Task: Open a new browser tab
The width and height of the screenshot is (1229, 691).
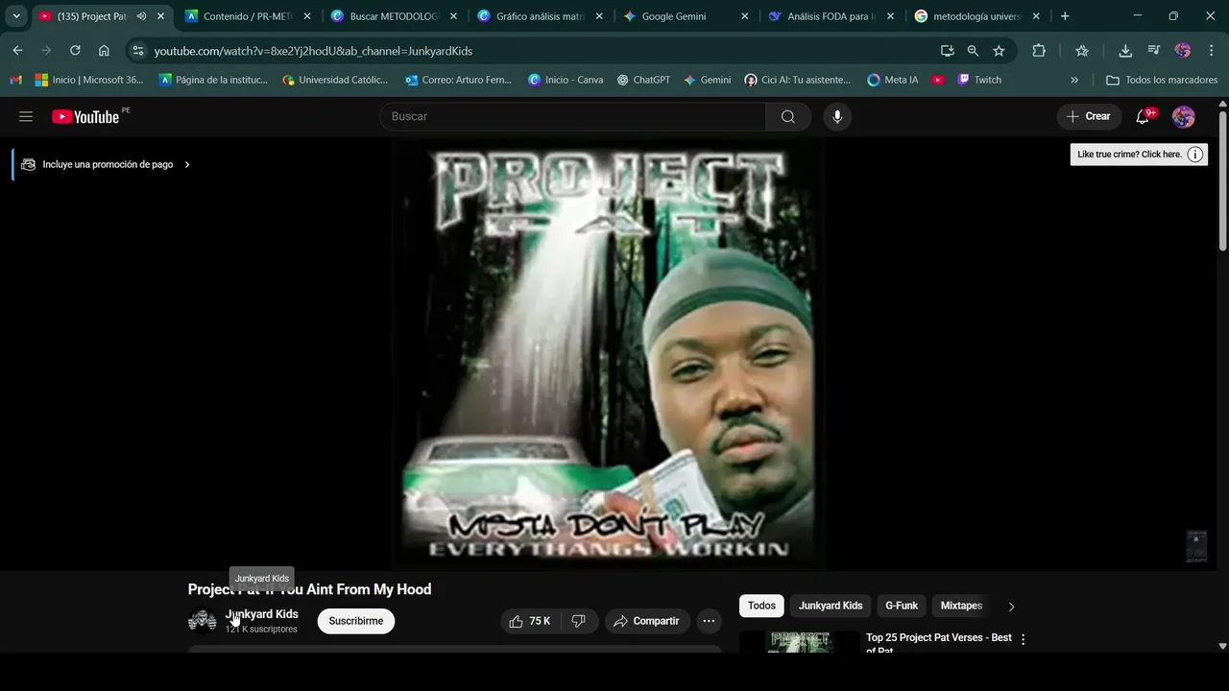Action: tap(1065, 16)
